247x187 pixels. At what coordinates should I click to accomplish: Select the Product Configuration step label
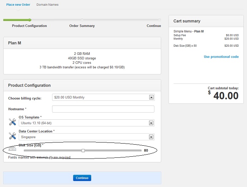[29, 26]
